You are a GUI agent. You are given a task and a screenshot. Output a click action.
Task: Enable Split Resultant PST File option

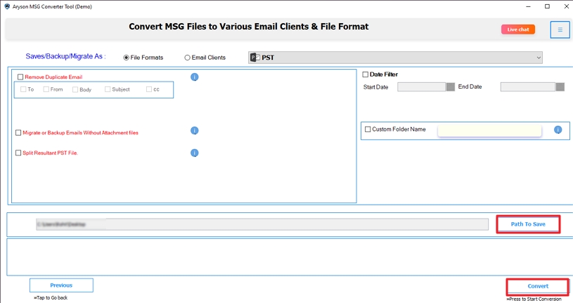(x=18, y=153)
